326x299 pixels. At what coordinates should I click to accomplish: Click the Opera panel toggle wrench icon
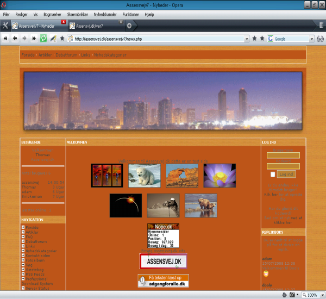pos(5,26)
